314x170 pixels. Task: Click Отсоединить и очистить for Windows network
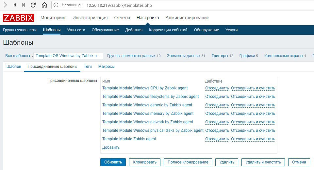pos(253,122)
